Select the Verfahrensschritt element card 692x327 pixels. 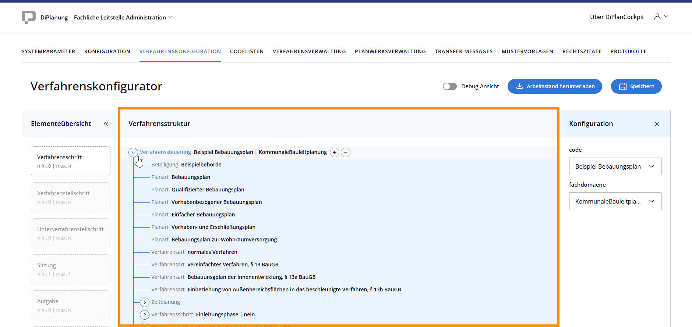tap(71, 161)
